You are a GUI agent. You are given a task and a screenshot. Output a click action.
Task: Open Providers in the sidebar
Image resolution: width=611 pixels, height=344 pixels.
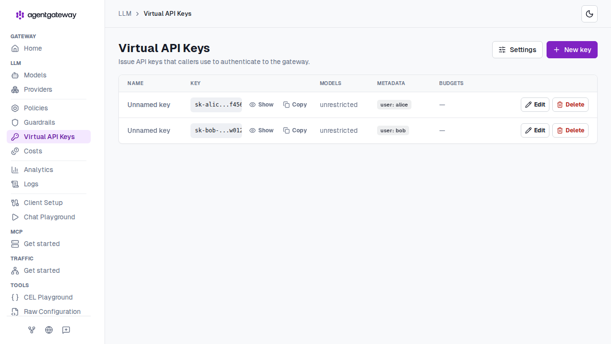coord(49,89)
